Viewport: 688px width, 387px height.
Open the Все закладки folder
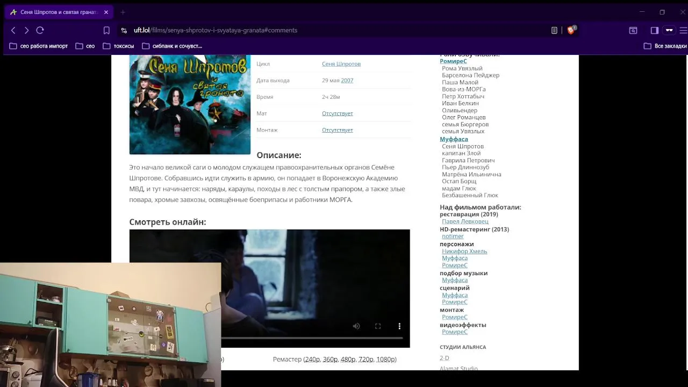[665, 46]
